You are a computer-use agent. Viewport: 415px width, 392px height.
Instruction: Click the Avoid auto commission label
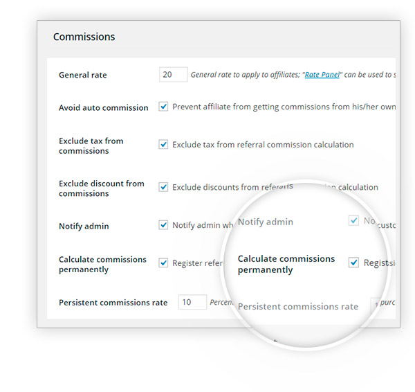coord(104,107)
